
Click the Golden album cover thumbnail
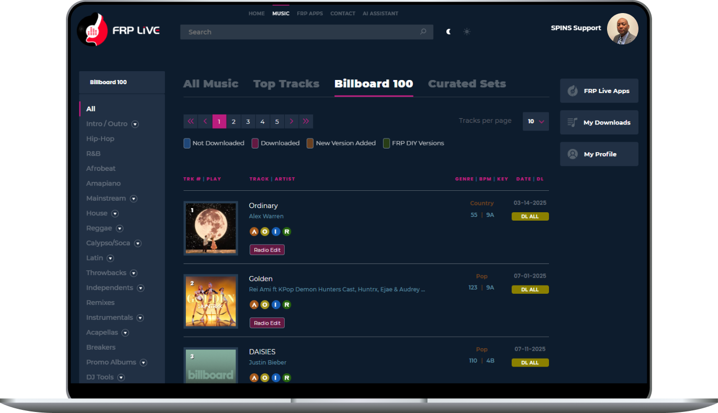point(211,301)
